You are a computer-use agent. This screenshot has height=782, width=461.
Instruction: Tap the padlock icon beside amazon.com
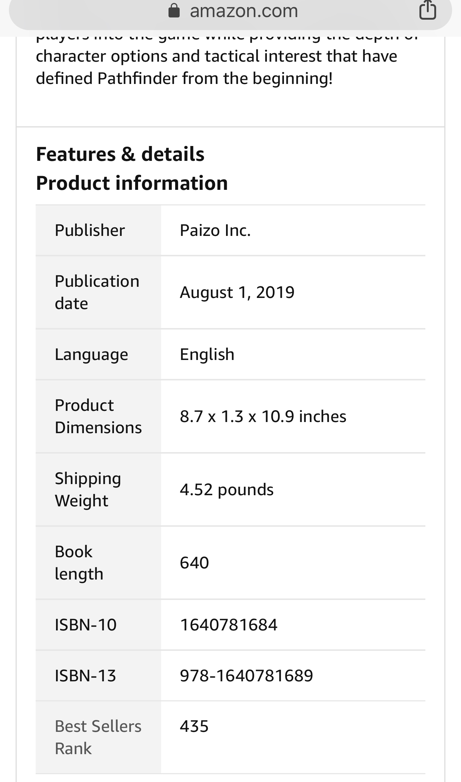[174, 11]
